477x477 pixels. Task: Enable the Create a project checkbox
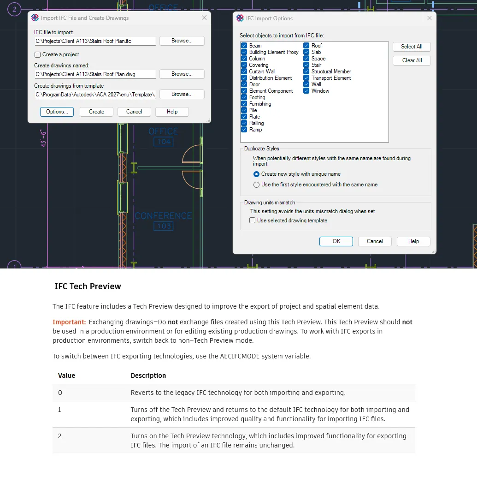coord(38,54)
